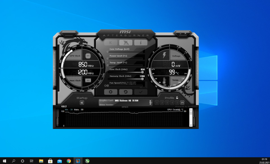Select profile slot 5
This screenshot has height=164, width=270.
click(x=177, y=103)
